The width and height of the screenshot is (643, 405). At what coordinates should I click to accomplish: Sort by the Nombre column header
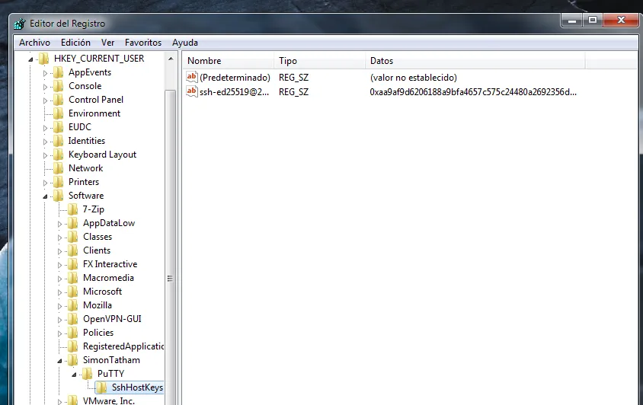229,61
